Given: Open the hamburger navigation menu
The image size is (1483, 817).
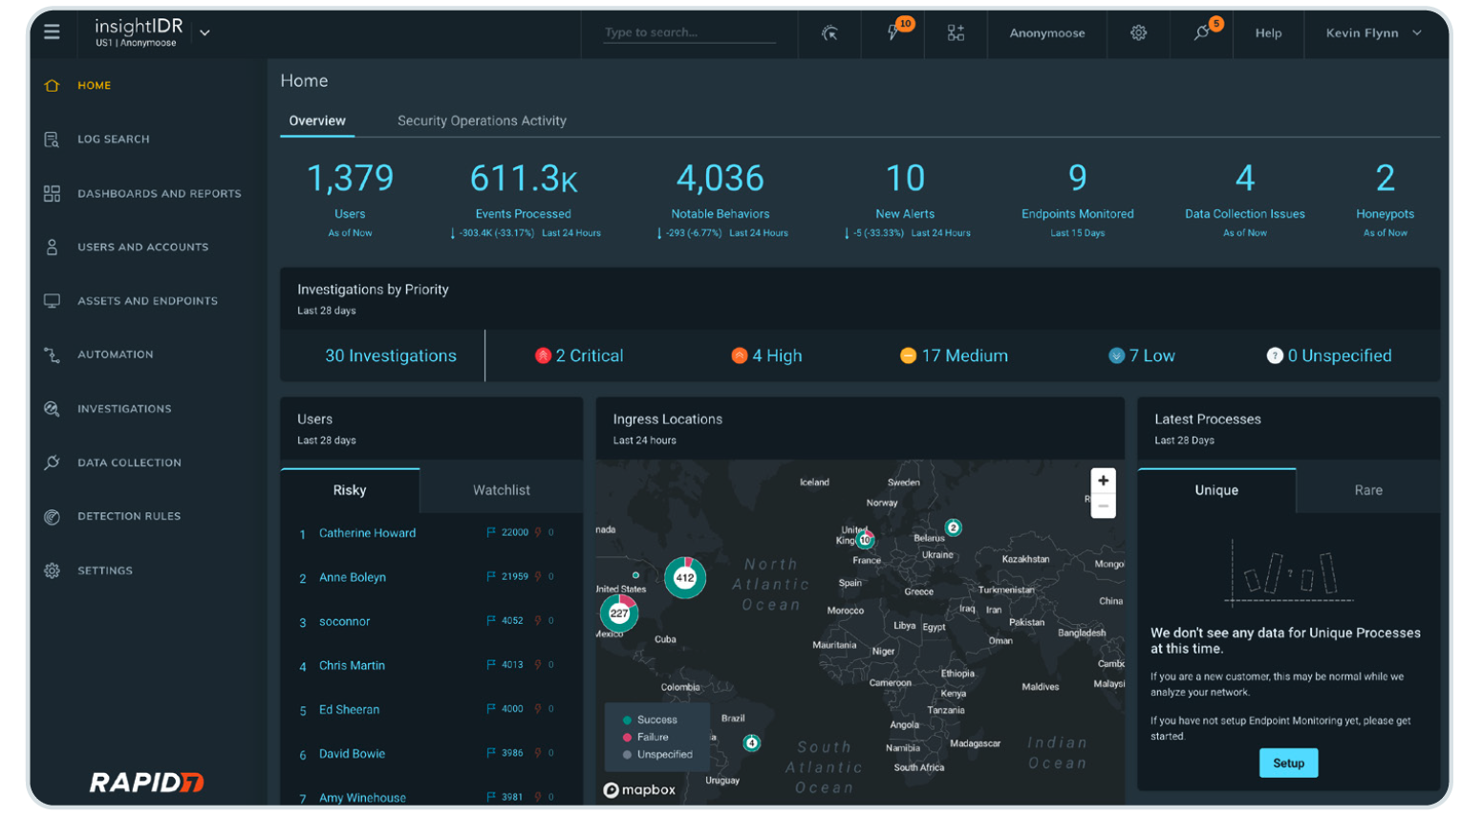Looking at the screenshot, I should [x=52, y=32].
